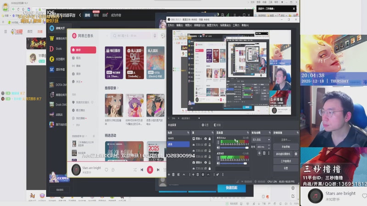The image size is (367, 206).
Task: Adjust desktop audio volume slider
Action: click(234, 163)
